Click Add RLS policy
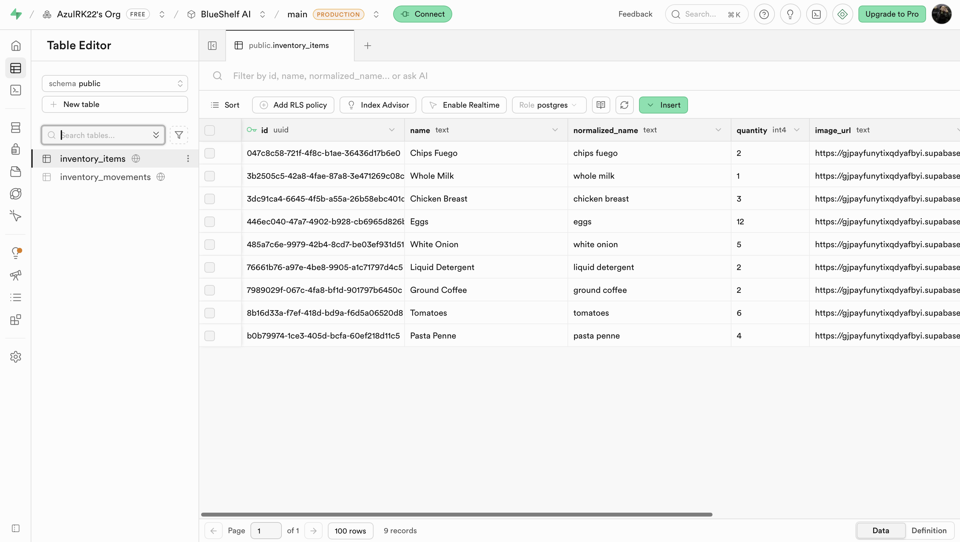The height and width of the screenshot is (542, 960). pyautogui.click(x=293, y=105)
